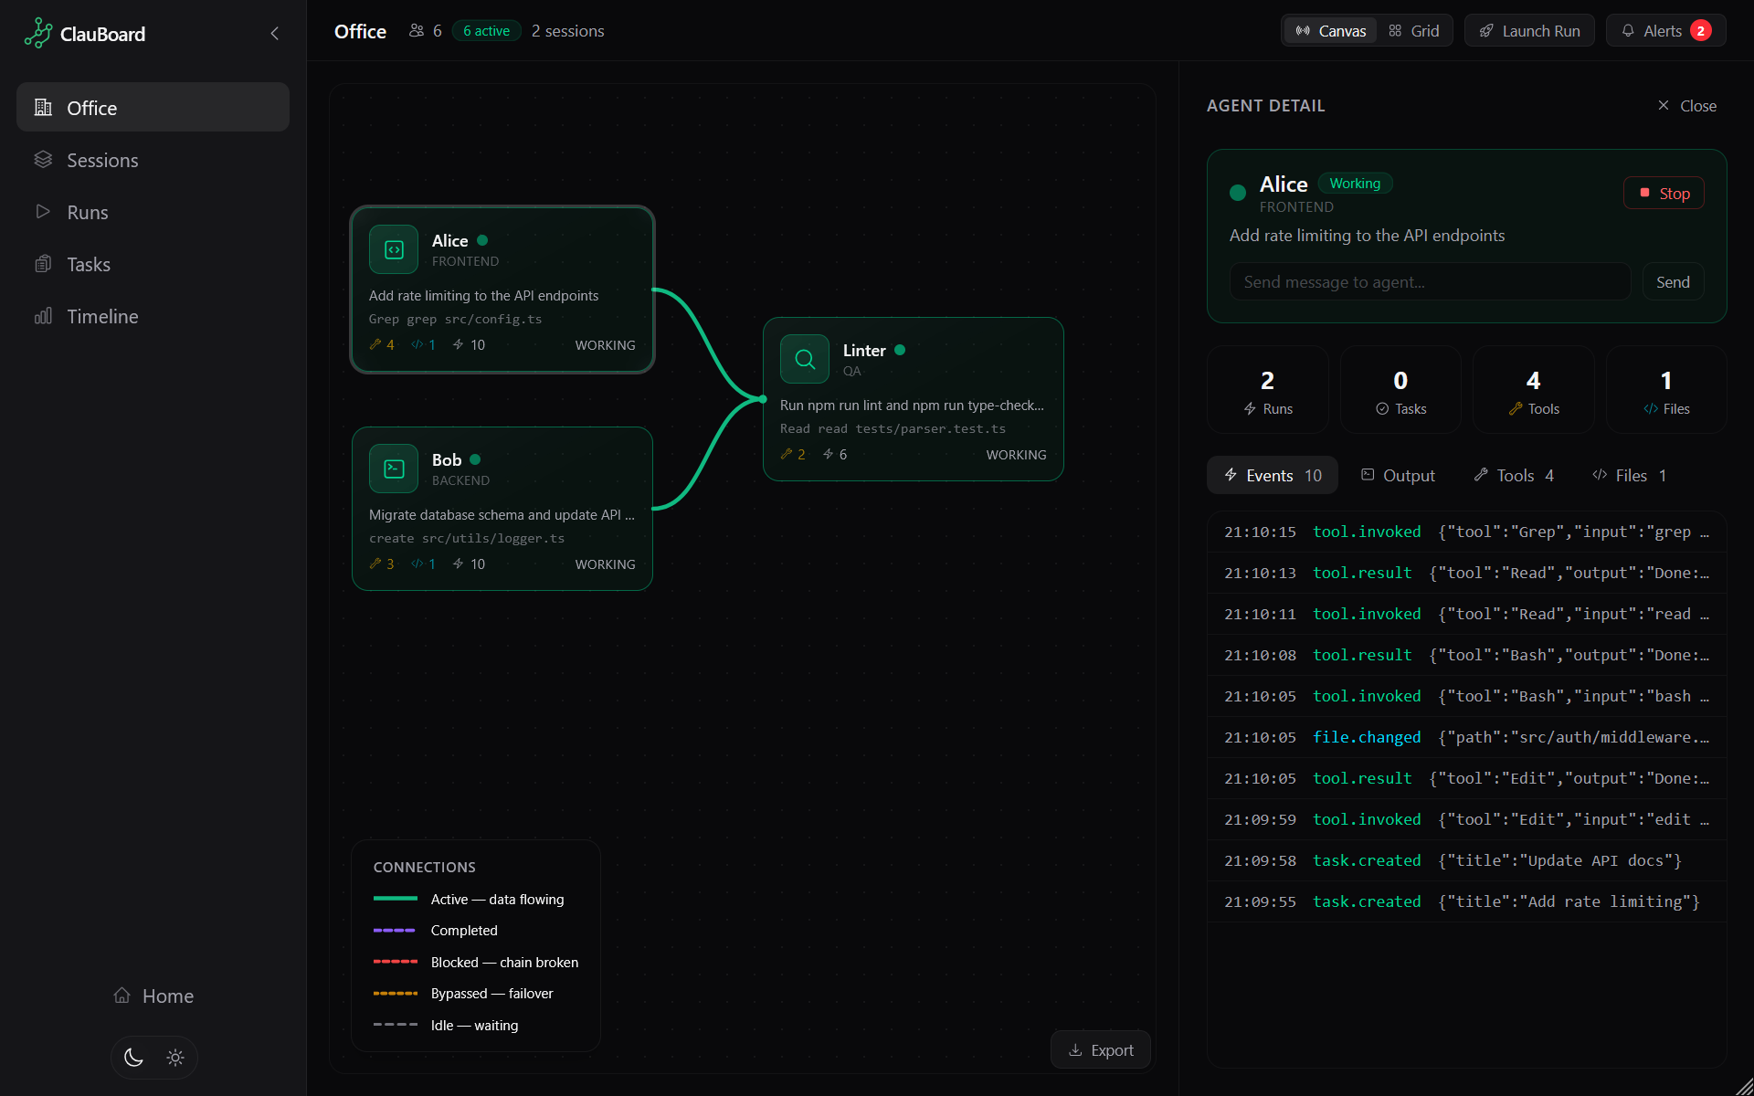Open the Tools tab in Agent Detail
Image resolution: width=1754 pixels, height=1096 pixels.
1513,475
